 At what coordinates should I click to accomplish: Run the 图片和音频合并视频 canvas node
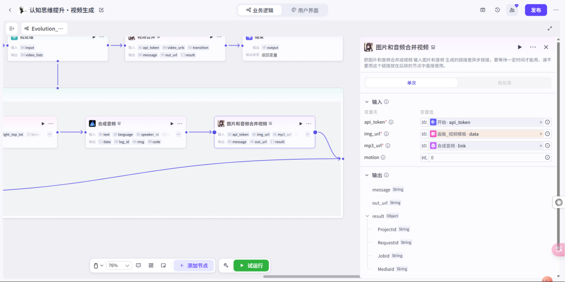coord(301,123)
